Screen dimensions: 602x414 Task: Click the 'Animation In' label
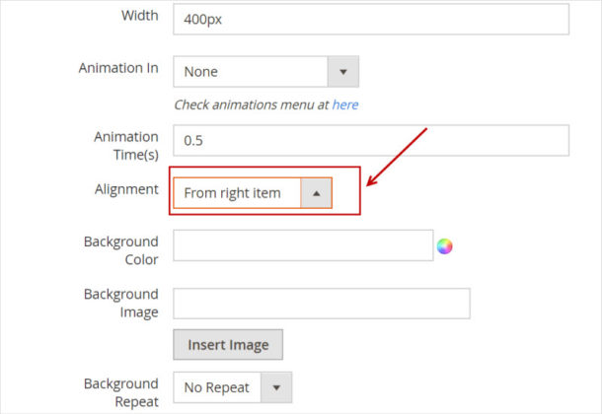point(118,68)
